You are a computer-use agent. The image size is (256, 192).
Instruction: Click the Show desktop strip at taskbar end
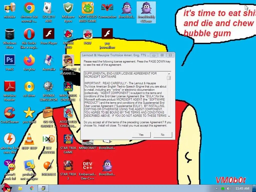254,188
